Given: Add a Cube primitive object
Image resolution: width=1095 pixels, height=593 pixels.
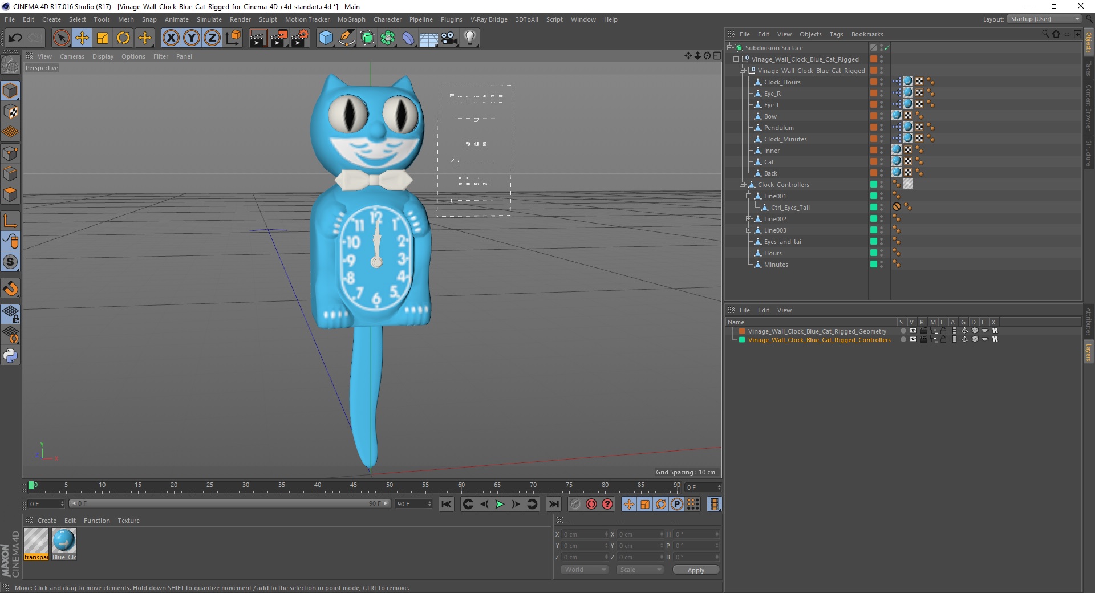Looking at the screenshot, I should [326, 38].
